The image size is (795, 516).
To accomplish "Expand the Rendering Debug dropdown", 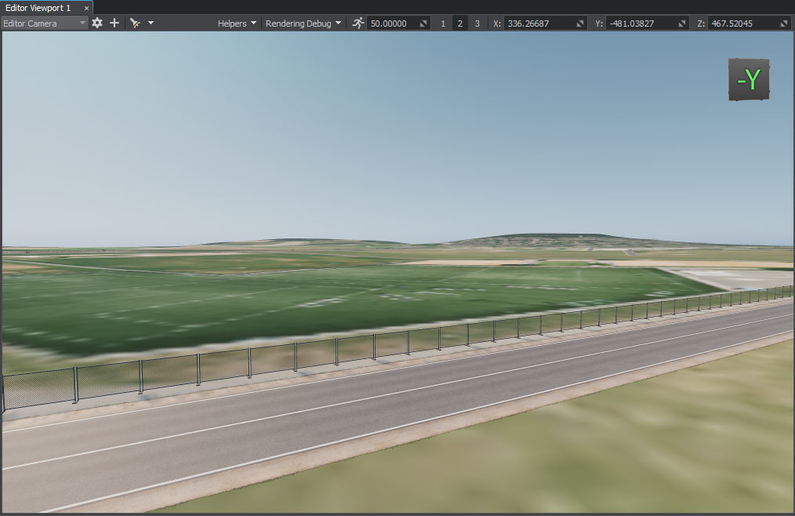I will 303,24.
